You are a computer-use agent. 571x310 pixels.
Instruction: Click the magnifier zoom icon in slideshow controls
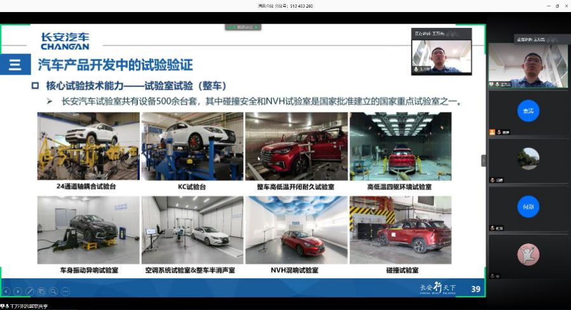coord(53,292)
